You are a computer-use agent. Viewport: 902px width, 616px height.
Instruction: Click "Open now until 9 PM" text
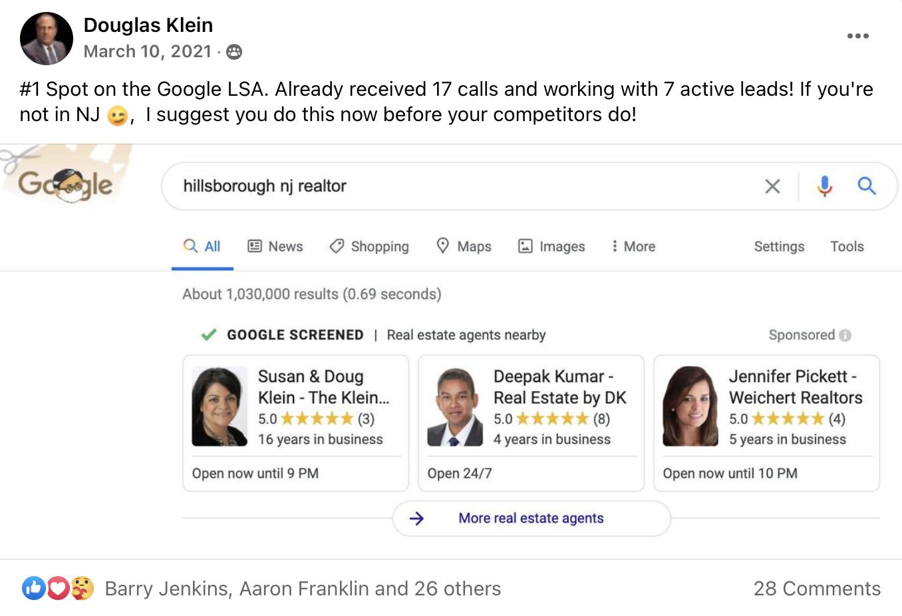pos(255,474)
